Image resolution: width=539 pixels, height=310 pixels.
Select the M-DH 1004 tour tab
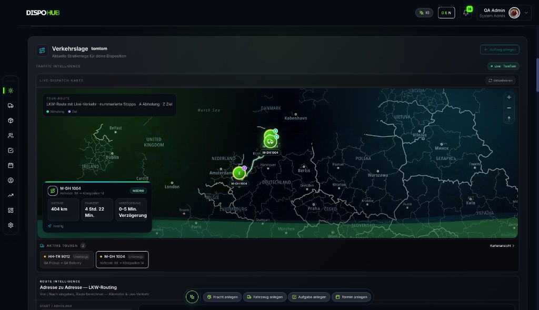point(122,259)
